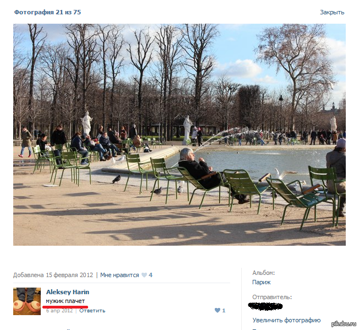The width and height of the screenshot is (359, 330).
Task: Click Увеличить фотографию to enlarge photo
Action: tap(286, 320)
